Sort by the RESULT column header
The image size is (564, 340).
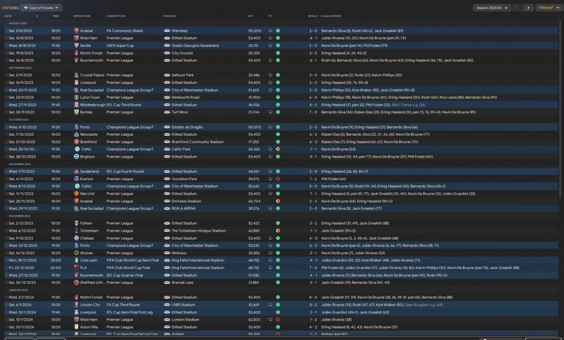click(x=313, y=16)
